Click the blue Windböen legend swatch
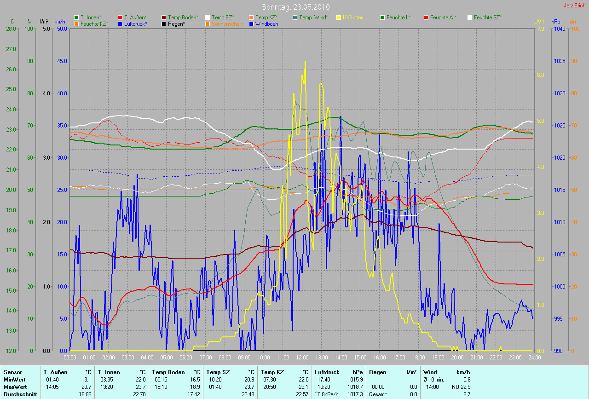The height and width of the screenshot is (399, 589). click(x=251, y=23)
